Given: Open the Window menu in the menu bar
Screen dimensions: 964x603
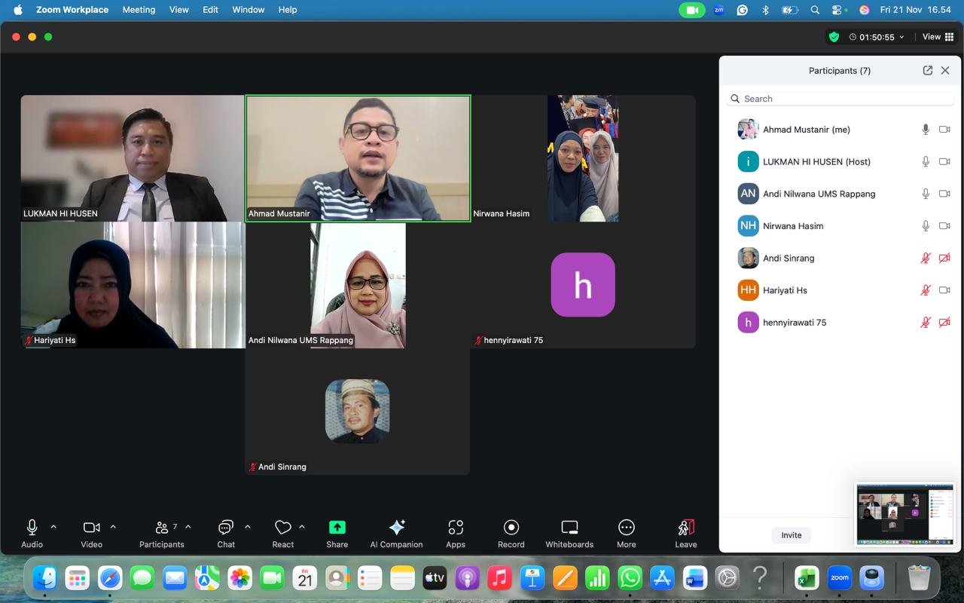Looking at the screenshot, I should point(248,10).
